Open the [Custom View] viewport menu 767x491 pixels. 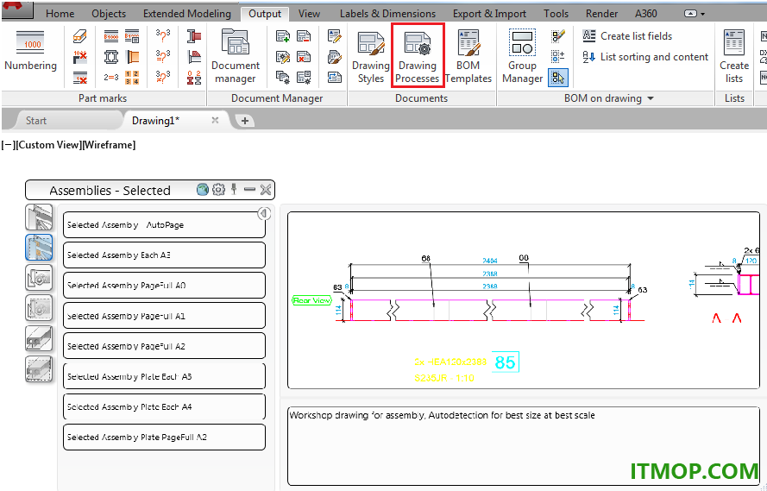coord(48,145)
